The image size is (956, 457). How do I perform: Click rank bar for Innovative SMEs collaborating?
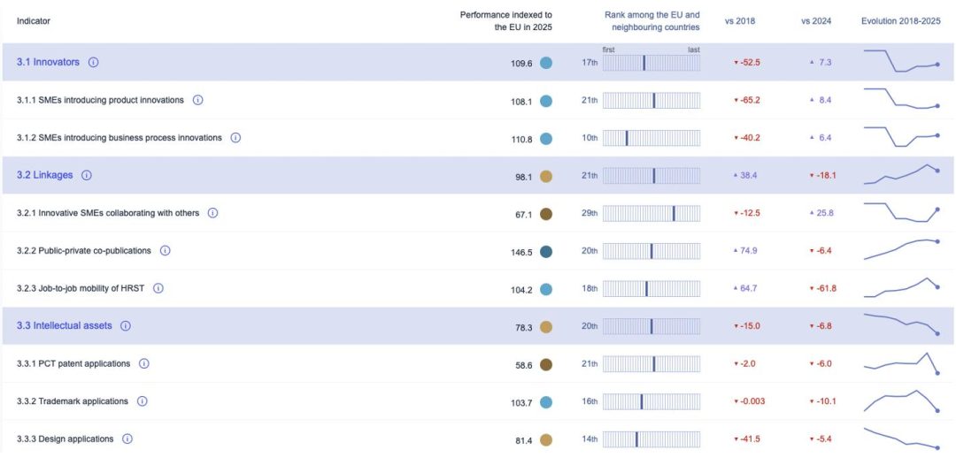click(x=651, y=213)
